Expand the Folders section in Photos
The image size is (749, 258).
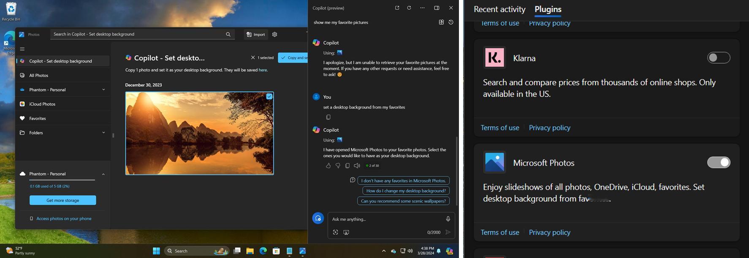point(103,133)
